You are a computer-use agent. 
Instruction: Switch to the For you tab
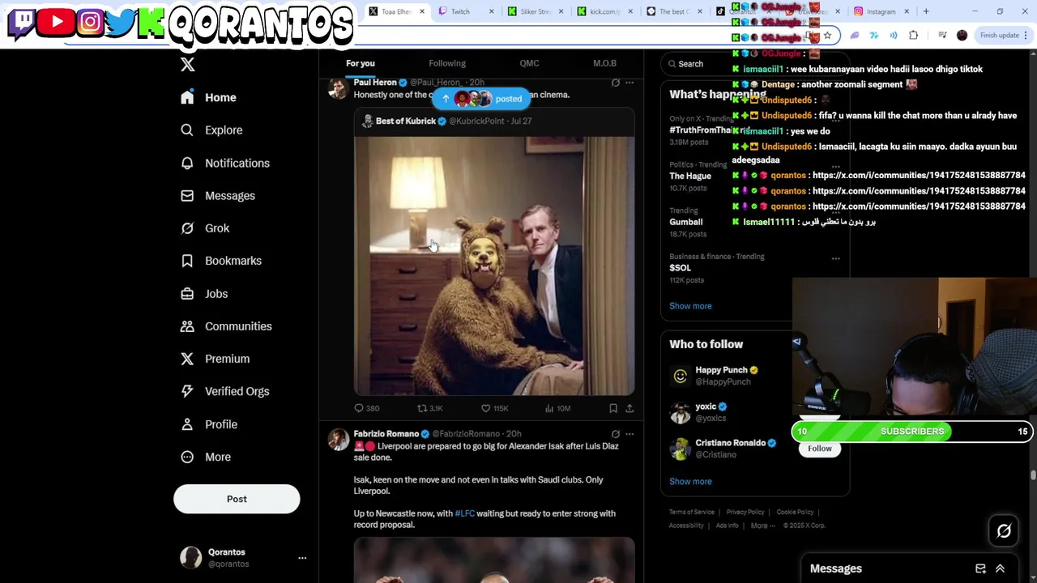point(361,63)
